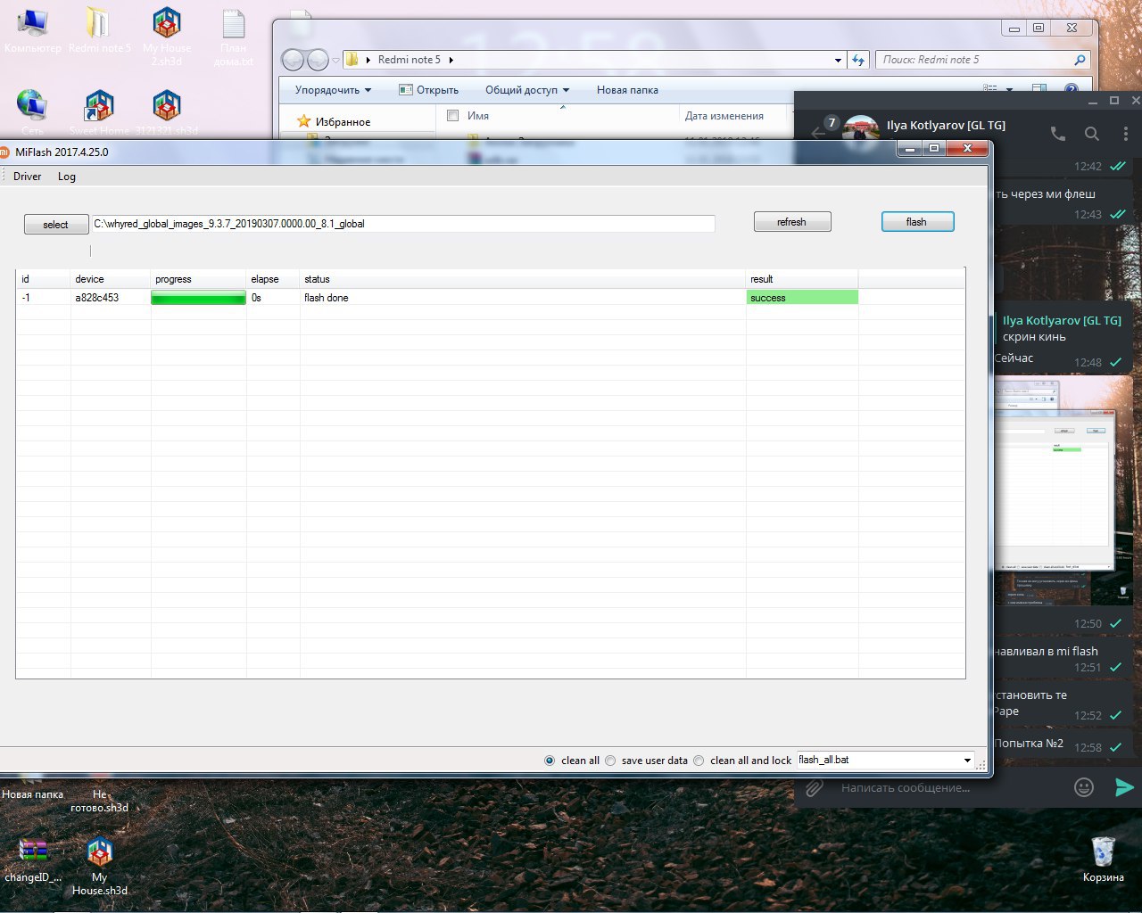Click the select button in MiFlash
The height and width of the screenshot is (913, 1142).
[56, 225]
